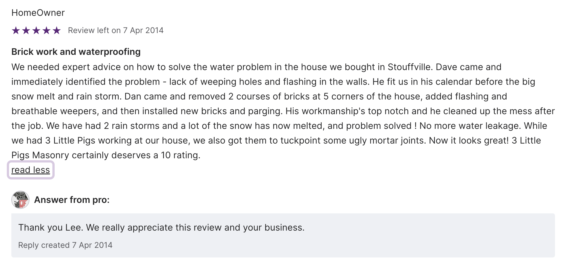The width and height of the screenshot is (568, 260).
Task: Click the Thank you Lee reply text
Action: [x=161, y=227]
